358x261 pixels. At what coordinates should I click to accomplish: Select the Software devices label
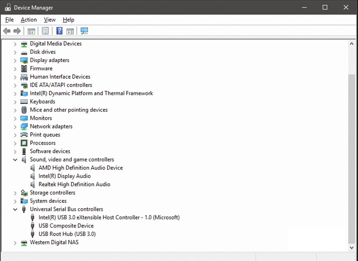tap(50, 152)
